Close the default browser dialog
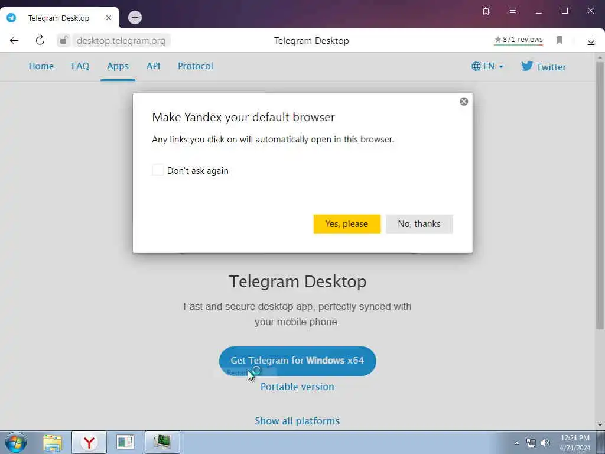Image resolution: width=605 pixels, height=454 pixels. (x=464, y=102)
